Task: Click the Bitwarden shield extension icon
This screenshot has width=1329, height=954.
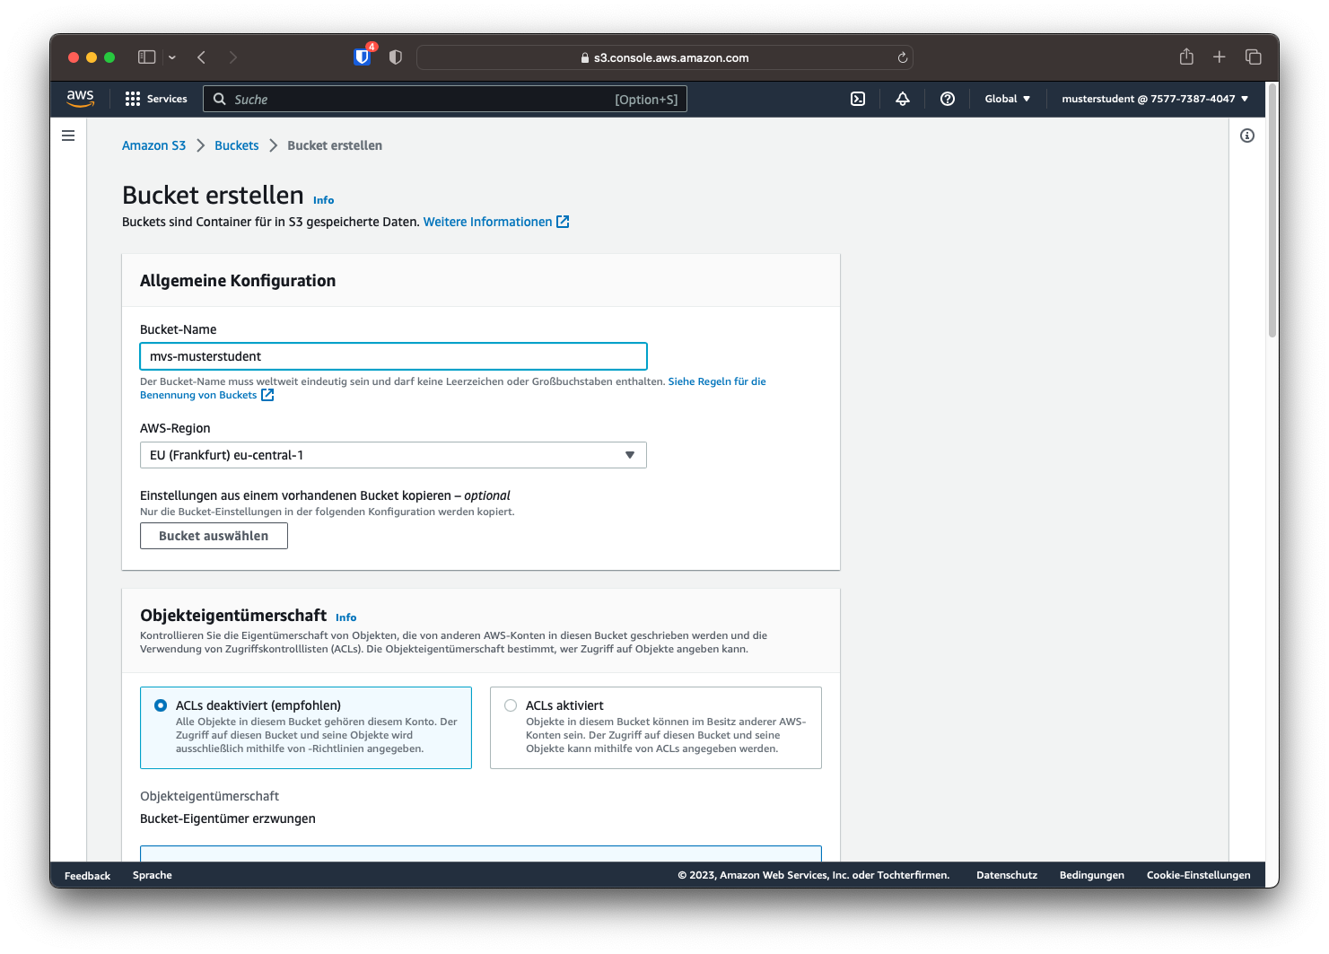Action: point(363,57)
